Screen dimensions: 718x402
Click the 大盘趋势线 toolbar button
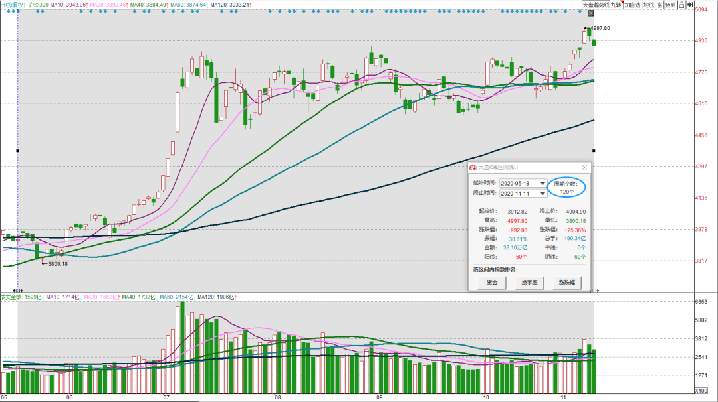[596, 5]
